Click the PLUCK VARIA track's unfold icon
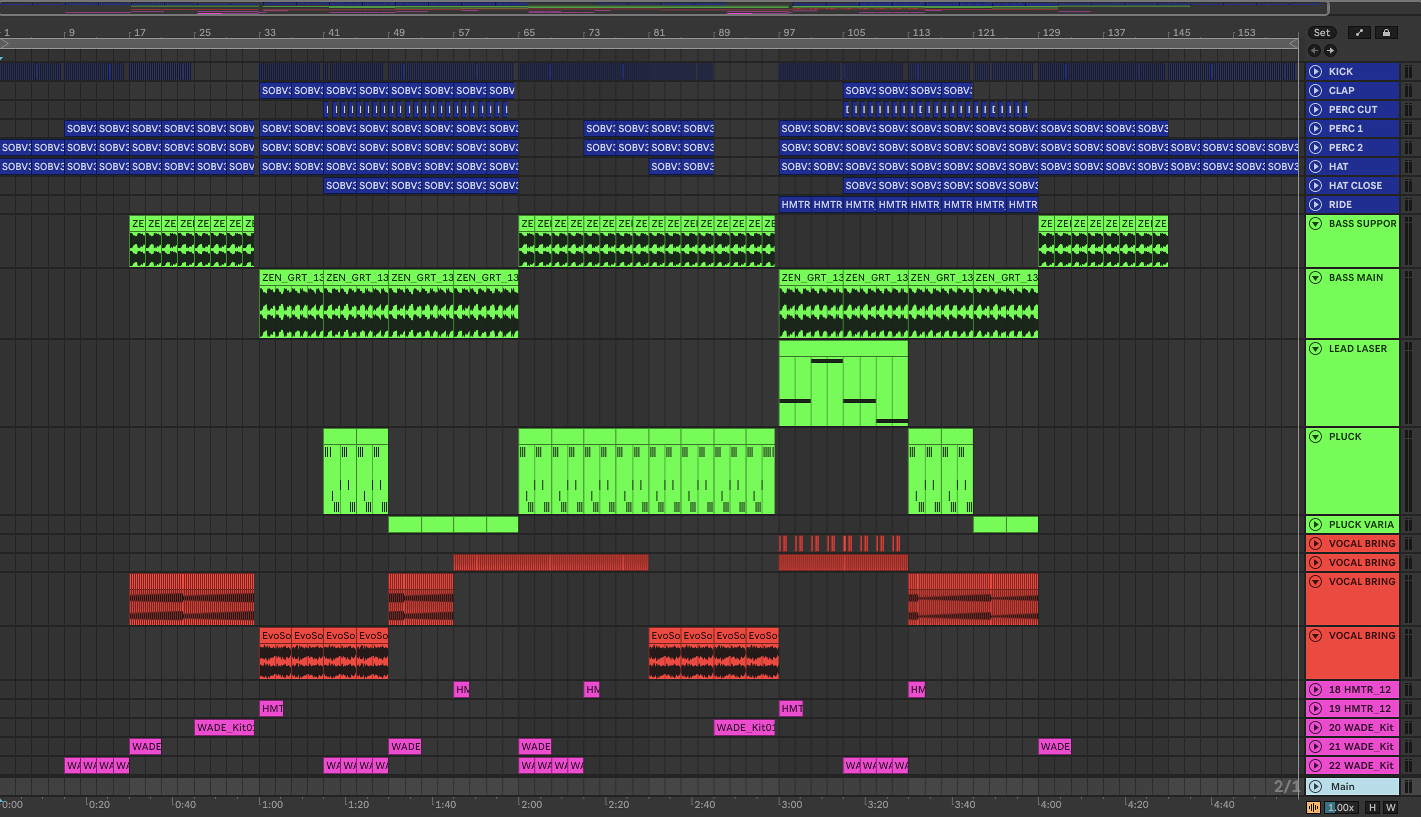The width and height of the screenshot is (1421, 817). click(1315, 524)
